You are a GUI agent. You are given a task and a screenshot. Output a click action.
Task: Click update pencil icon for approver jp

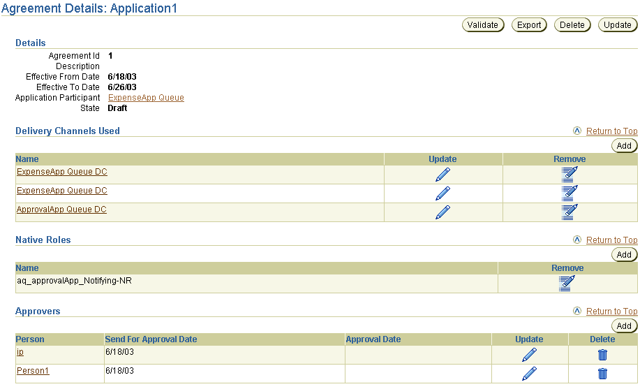[529, 355]
